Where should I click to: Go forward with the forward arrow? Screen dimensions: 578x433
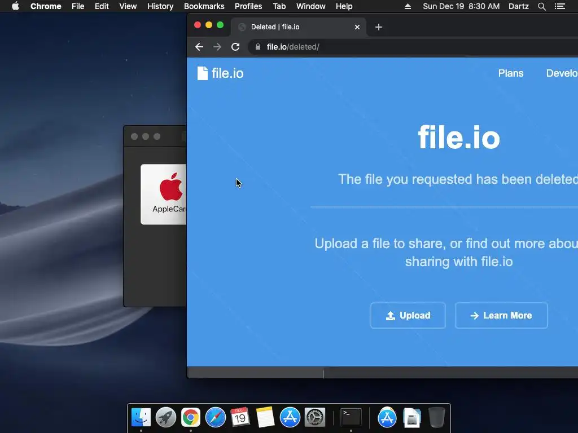(217, 47)
